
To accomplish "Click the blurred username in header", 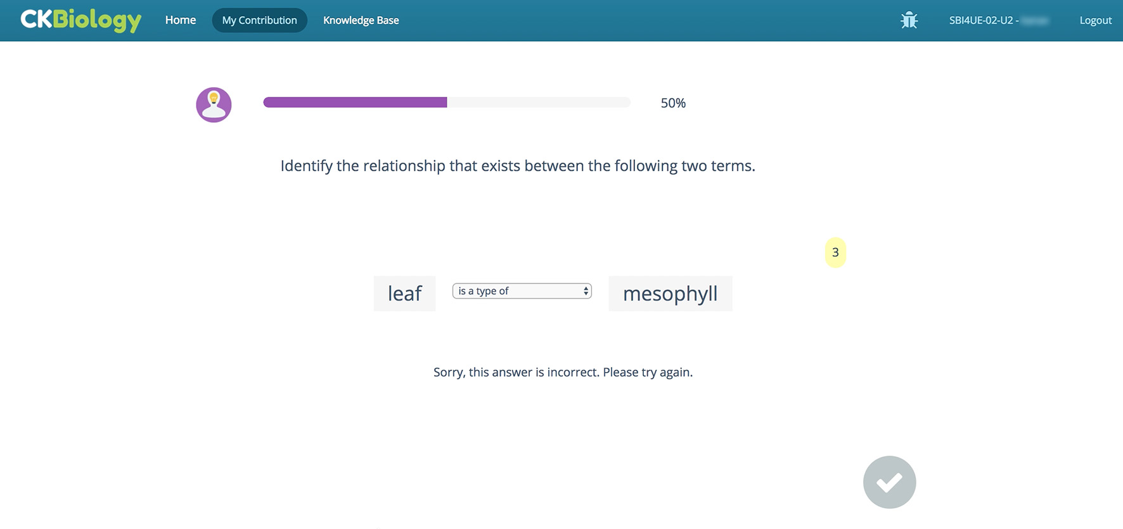I will tap(1035, 20).
